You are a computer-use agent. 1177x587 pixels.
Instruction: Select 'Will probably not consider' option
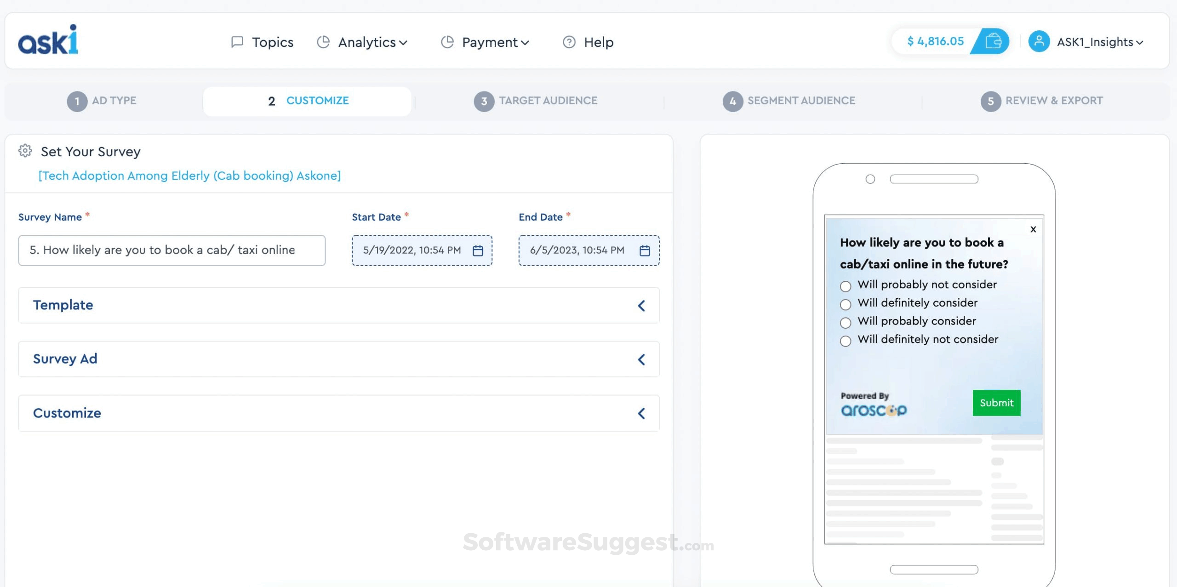click(845, 286)
